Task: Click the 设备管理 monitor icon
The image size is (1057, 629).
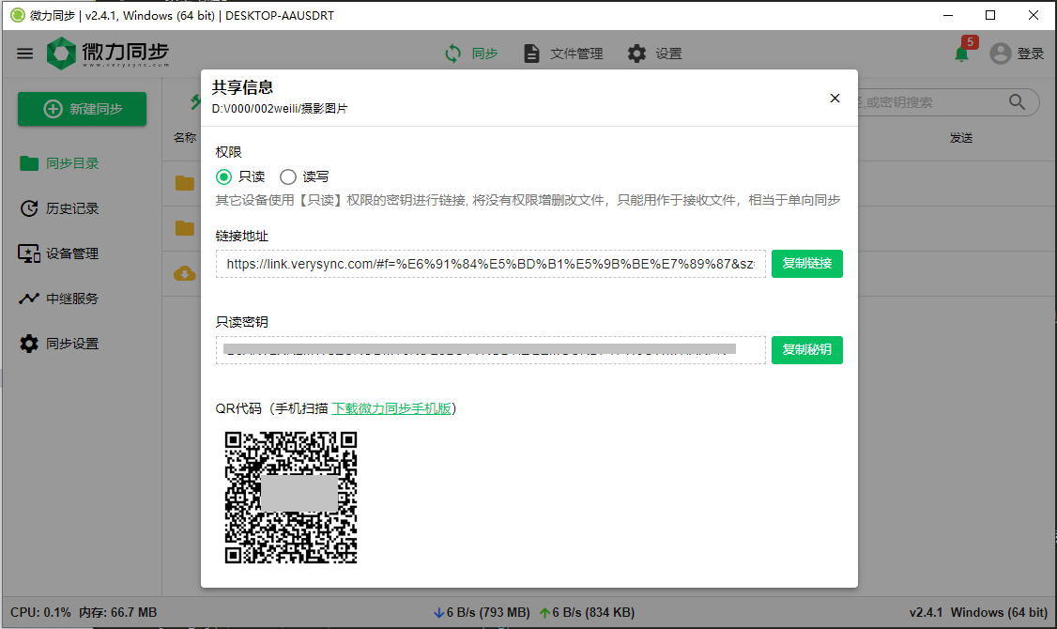Action: pos(29,253)
